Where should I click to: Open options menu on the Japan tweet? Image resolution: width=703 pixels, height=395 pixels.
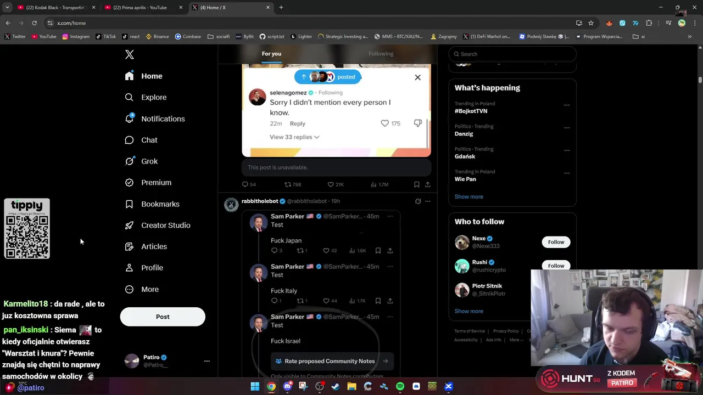tap(390, 216)
